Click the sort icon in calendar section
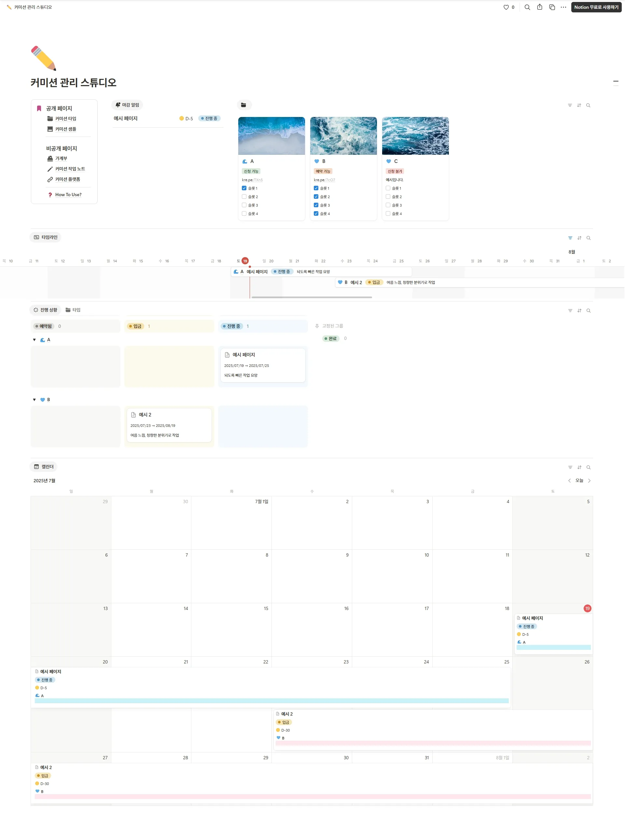Image resolution: width=625 pixels, height=815 pixels. point(579,467)
